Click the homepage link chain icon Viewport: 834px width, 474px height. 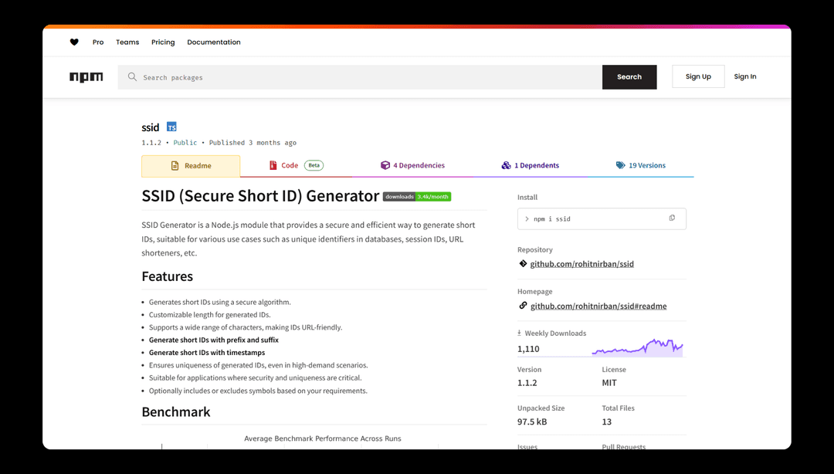pos(523,306)
